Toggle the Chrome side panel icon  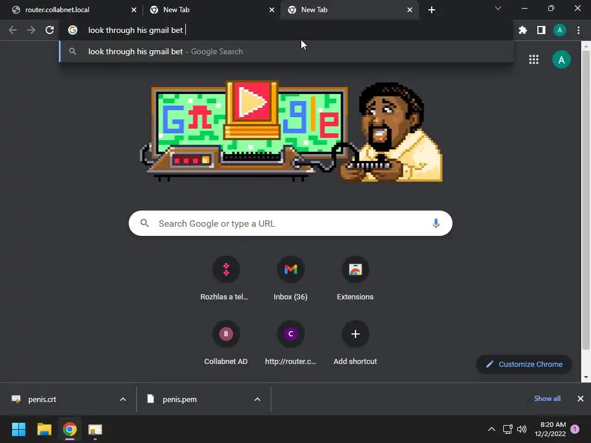click(541, 30)
